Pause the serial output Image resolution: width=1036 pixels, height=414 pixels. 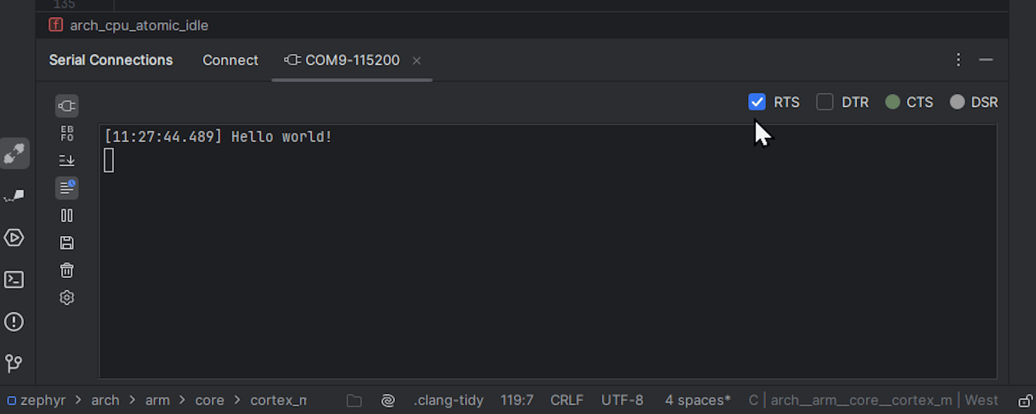pos(67,215)
